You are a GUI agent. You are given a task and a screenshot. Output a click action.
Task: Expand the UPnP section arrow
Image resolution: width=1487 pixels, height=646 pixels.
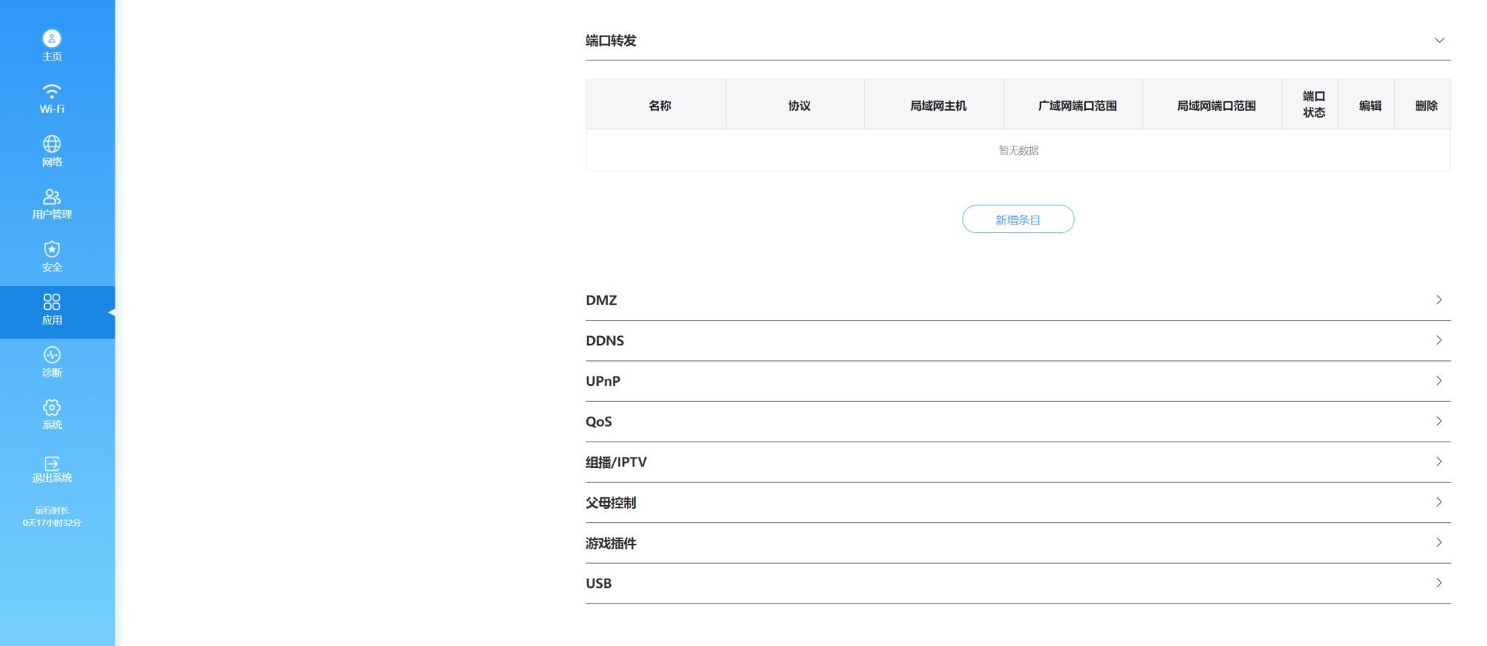point(1439,380)
